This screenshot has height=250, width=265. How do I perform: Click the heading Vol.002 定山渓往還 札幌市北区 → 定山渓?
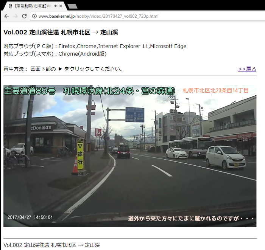tap(61, 32)
